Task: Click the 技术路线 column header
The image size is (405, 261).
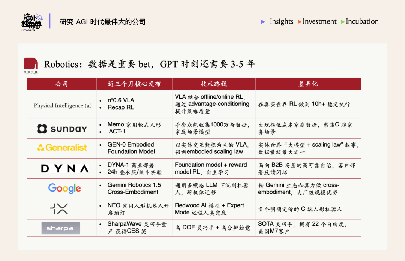Action: point(214,84)
